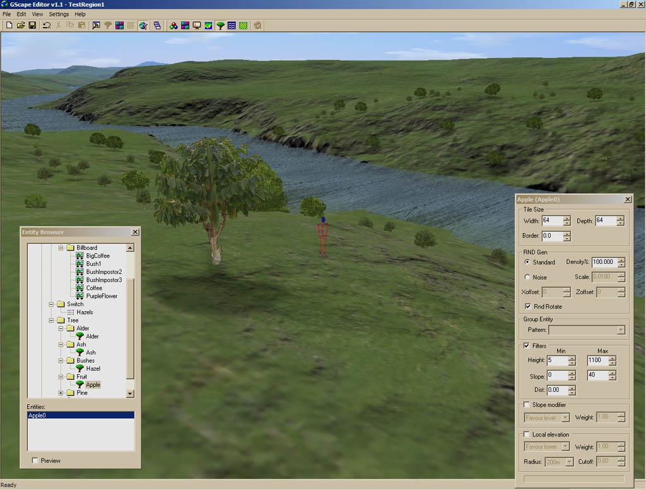Screen dimensions: 646x490
Task: Enable the Preview checkbox in Entity Browser
Action: point(35,460)
